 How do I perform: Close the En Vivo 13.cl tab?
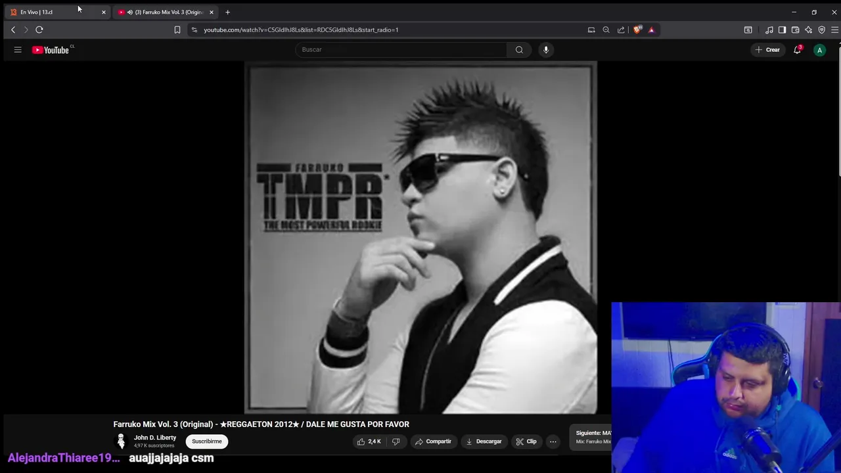(104, 12)
